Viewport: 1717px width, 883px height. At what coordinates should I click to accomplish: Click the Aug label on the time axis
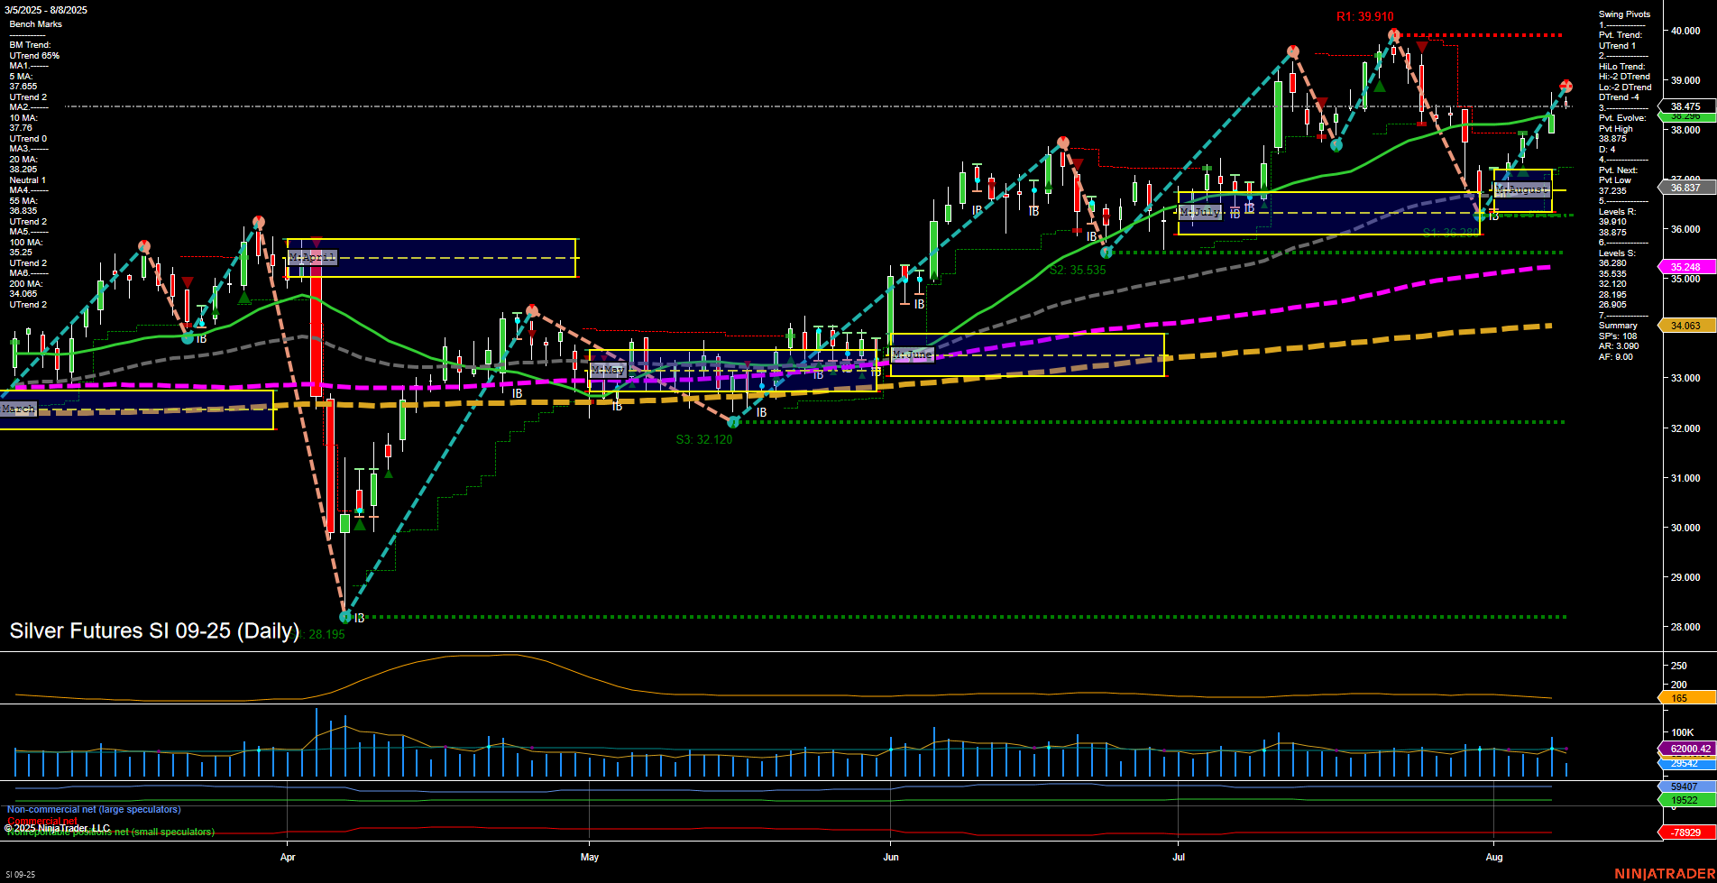pyautogui.click(x=1496, y=858)
